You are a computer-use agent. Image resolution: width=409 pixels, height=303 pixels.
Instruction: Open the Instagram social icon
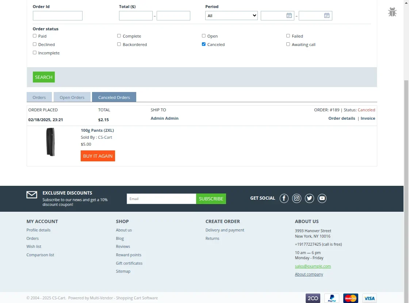297,199
